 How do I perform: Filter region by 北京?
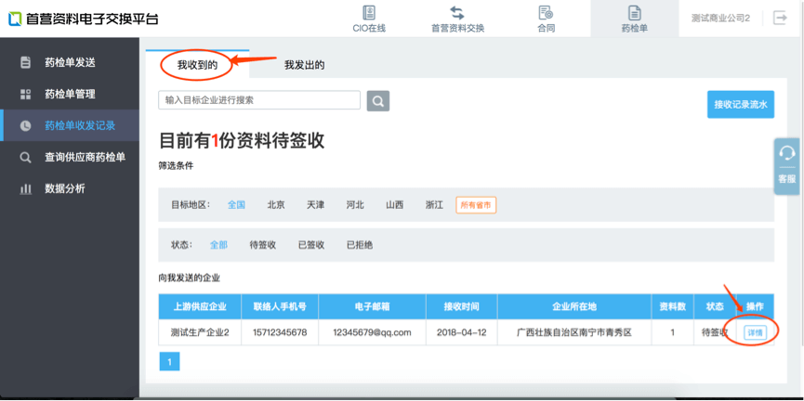click(276, 205)
